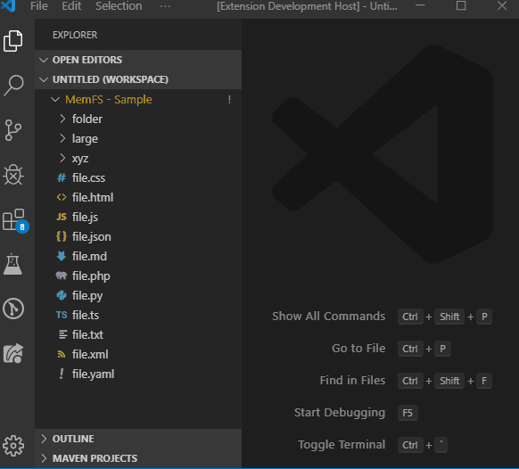This screenshot has width=519, height=469.
Task: Click the exclamation icon beside file.yaml
Action: click(62, 374)
